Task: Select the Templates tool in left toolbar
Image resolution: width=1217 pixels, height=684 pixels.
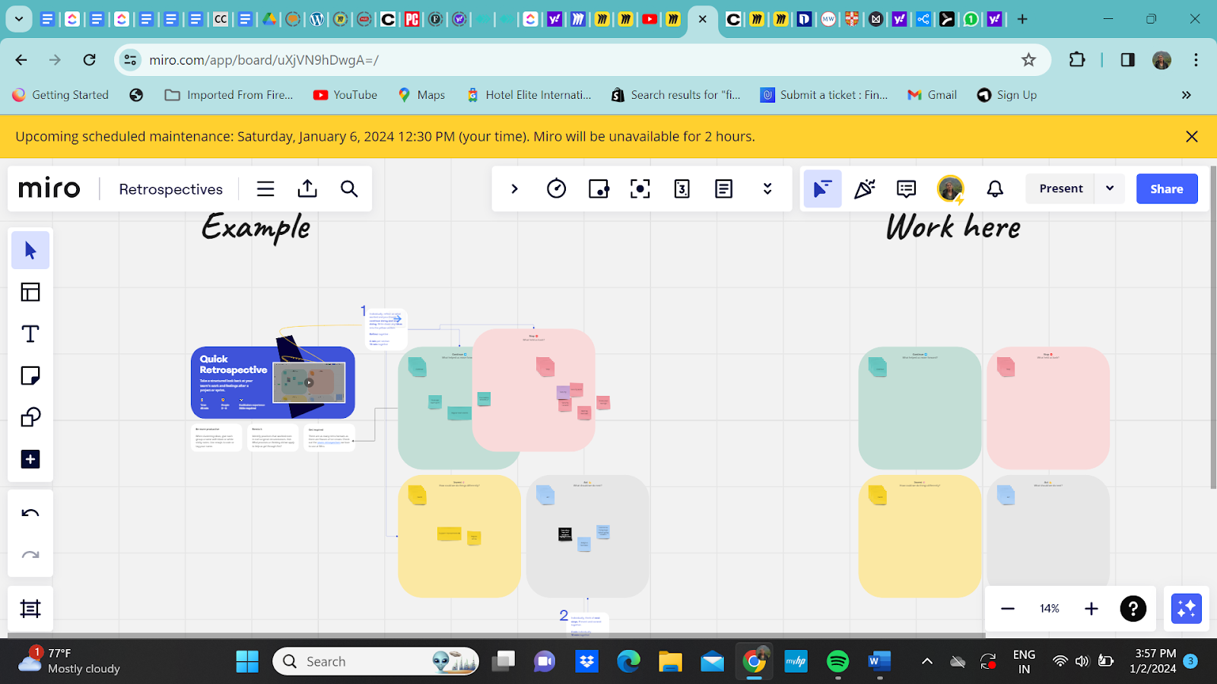Action: [30, 292]
